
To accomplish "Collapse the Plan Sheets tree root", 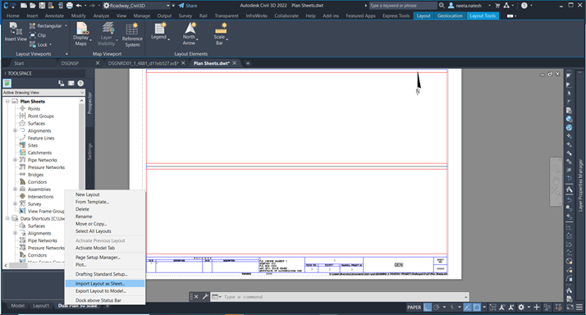I will pyautogui.click(x=7, y=101).
